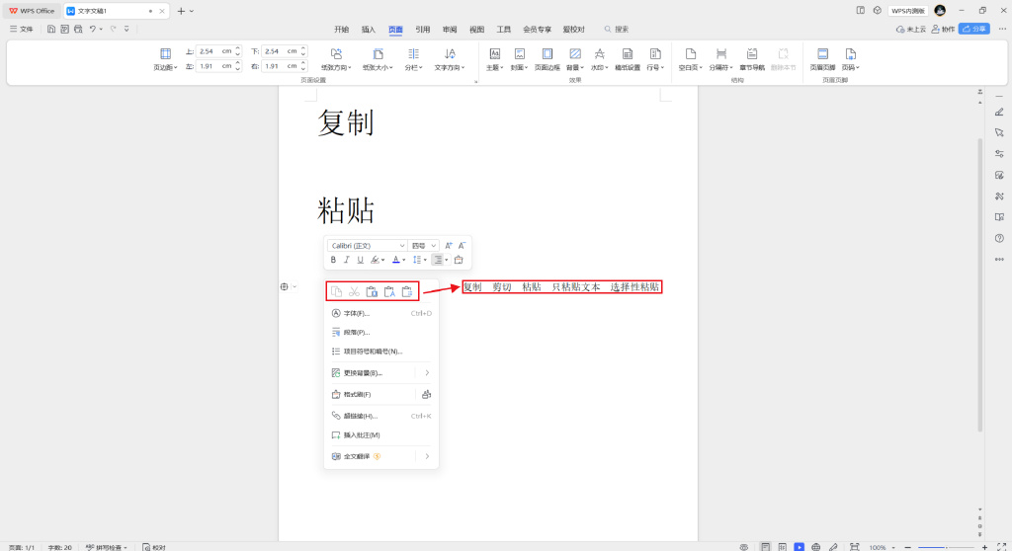The width and height of the screenshot is (1012, 551).
Task: Click the 稿纸设置 manuscript paper icon
Action: 628,54
